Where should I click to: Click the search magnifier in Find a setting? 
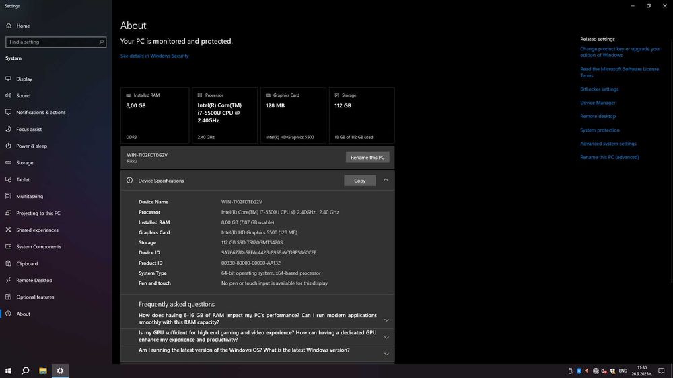(x=102, y=42)
